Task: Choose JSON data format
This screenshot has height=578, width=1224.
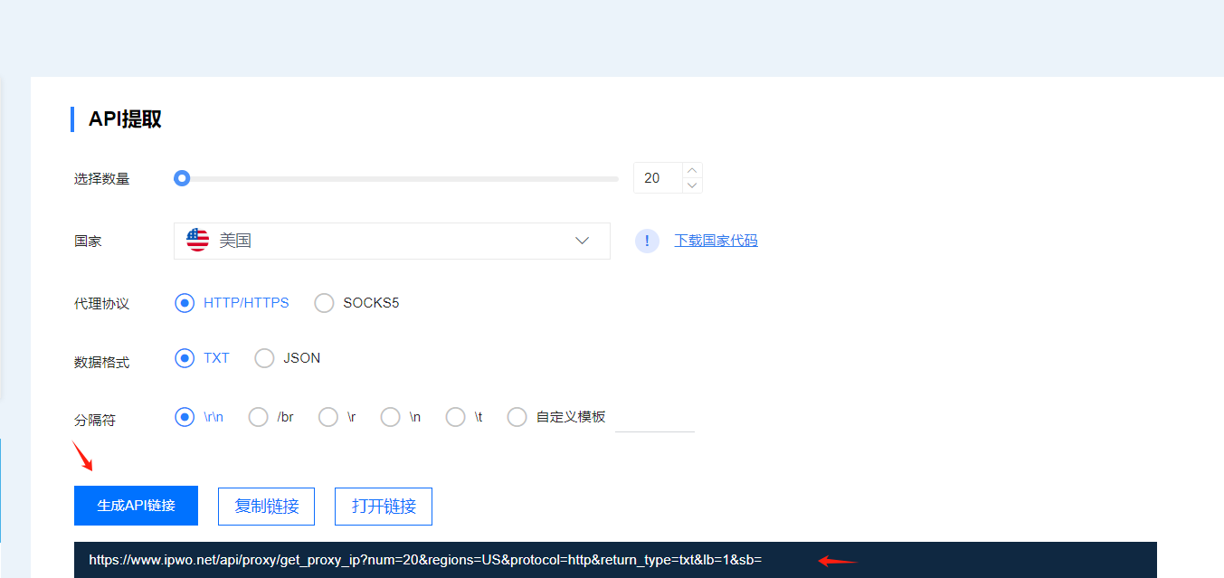Action: (x=264, y=358)
